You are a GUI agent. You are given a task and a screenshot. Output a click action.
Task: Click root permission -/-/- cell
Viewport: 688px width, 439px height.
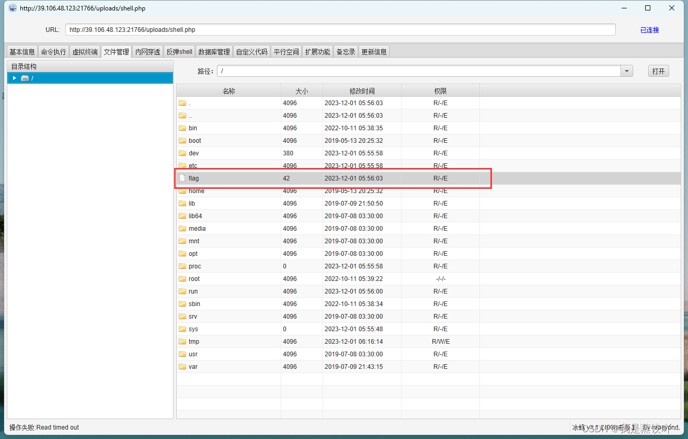click(440, 279)
